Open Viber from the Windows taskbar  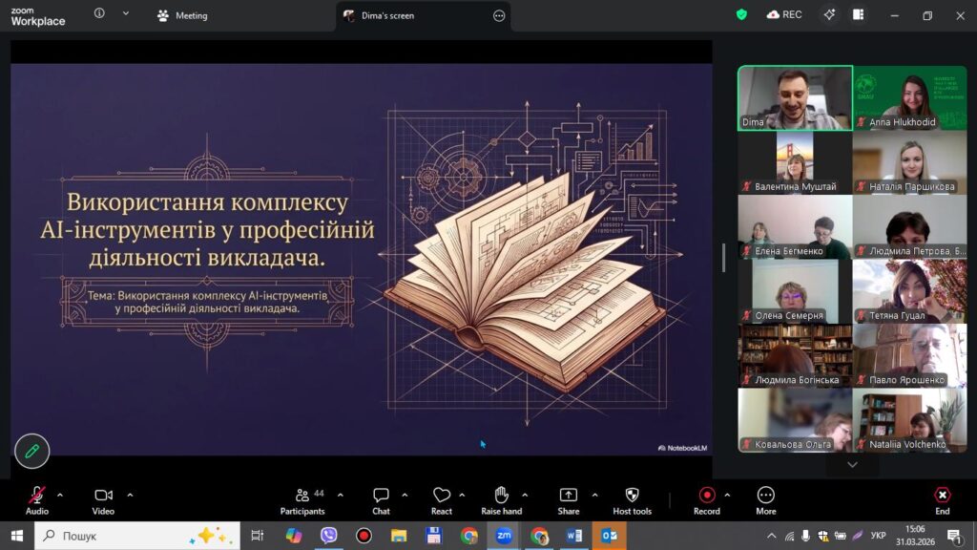tap(329, 536)
